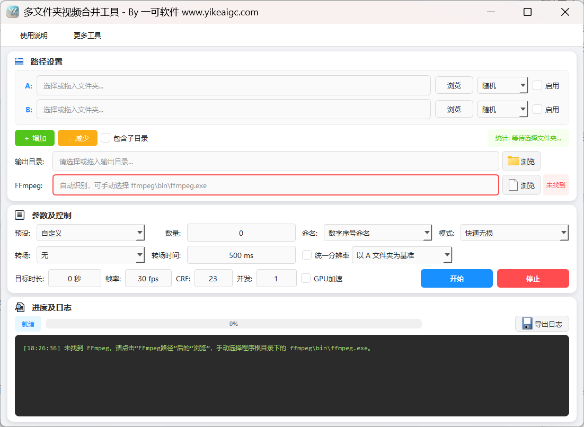Click the 数量 input field showing 0
The height and width of the screenshot is (427, 584).
[x=241, y=233]
